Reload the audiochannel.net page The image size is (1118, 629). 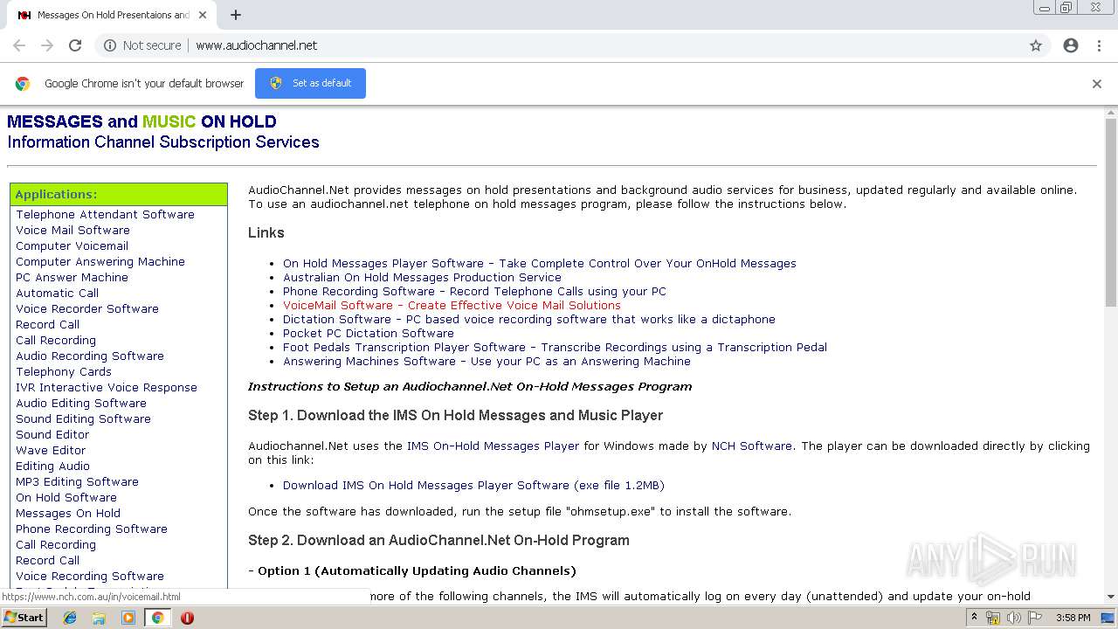tap(75, 45)
